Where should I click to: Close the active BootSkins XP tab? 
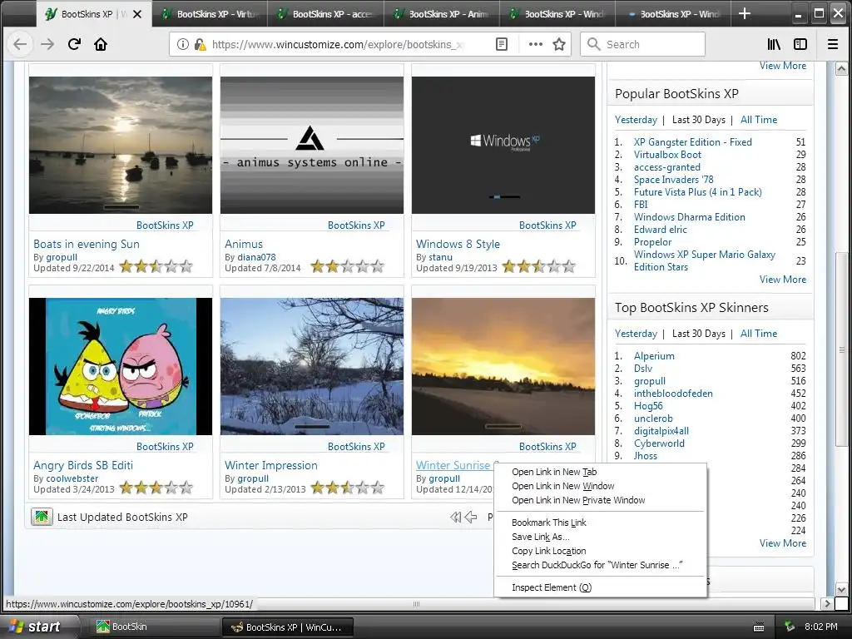pos(137,14)
